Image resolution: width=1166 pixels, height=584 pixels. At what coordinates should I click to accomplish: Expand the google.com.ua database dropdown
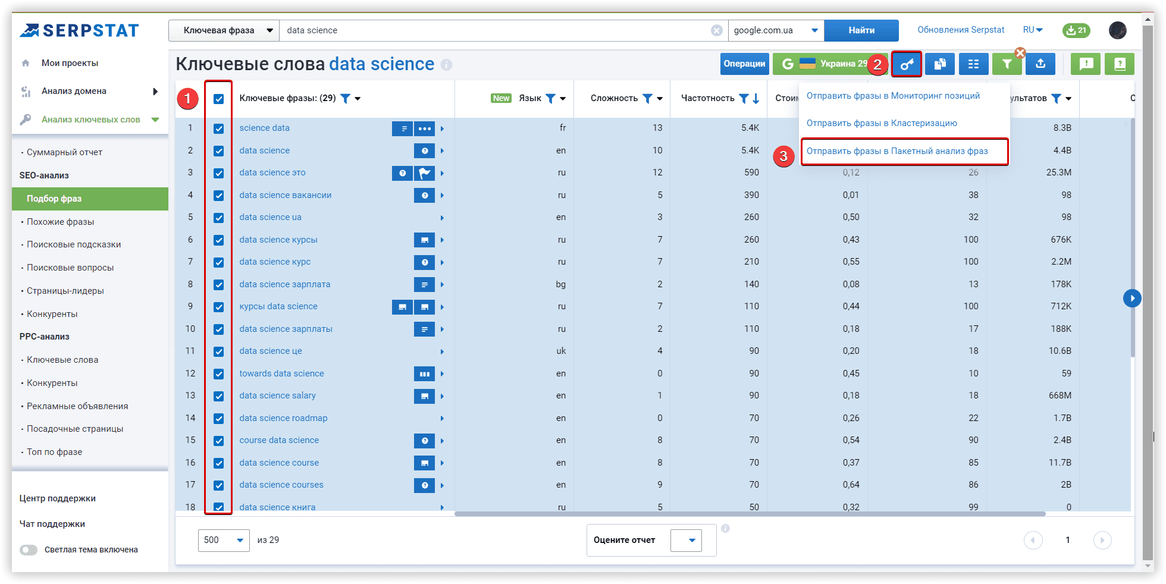(x=775, y=30)
